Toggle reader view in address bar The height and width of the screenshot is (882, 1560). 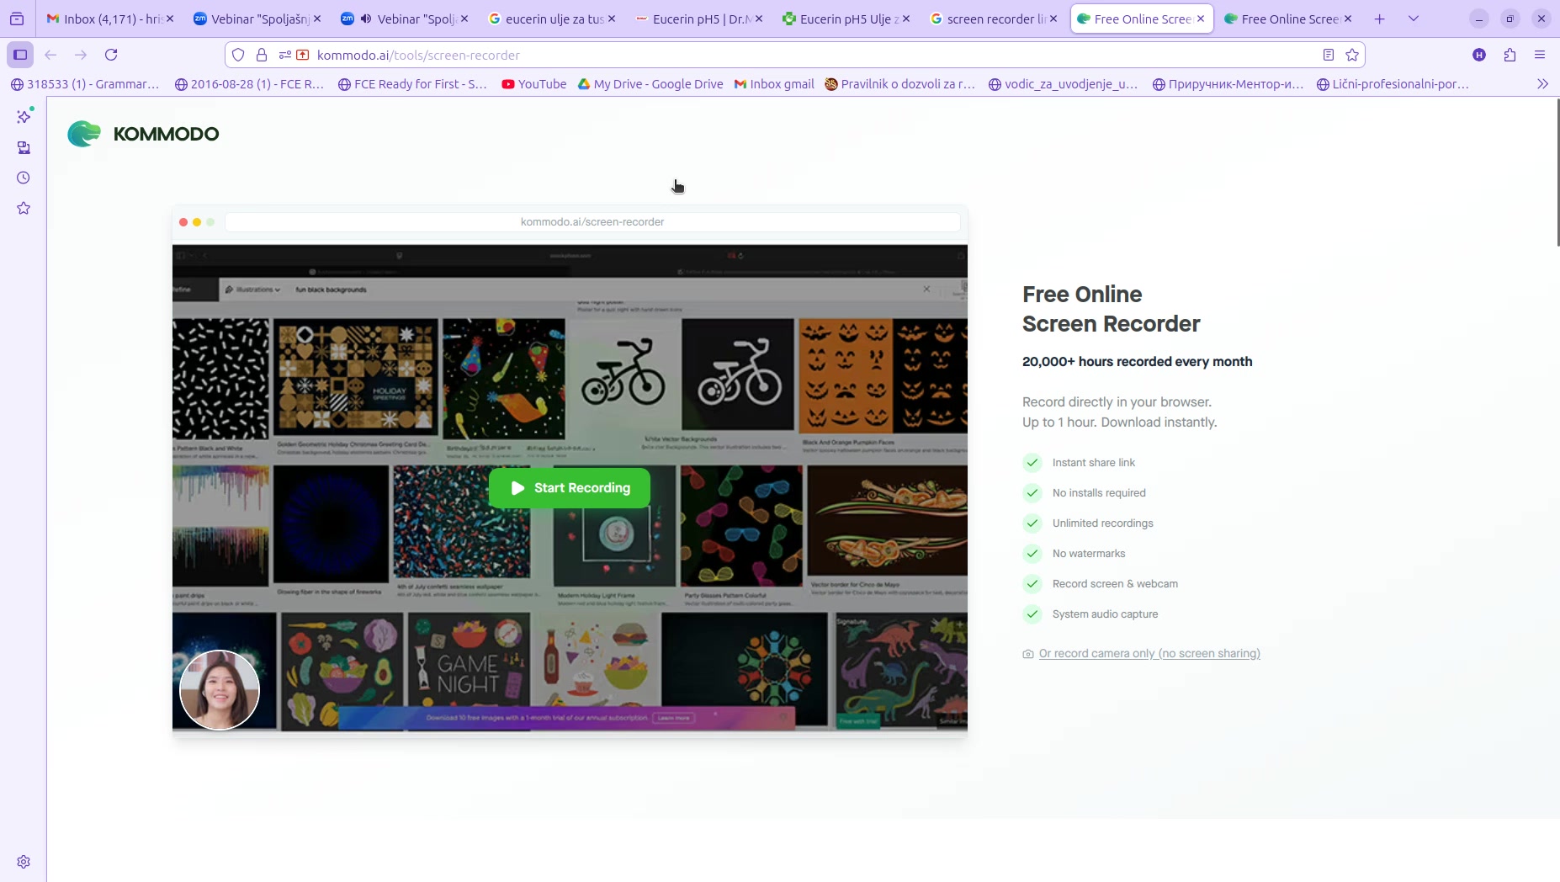point(1329,55)
